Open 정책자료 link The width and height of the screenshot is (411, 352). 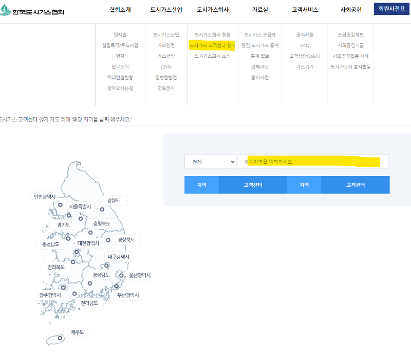coord(260,67)
